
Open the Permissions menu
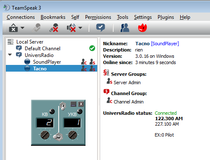tap(98, 17)
